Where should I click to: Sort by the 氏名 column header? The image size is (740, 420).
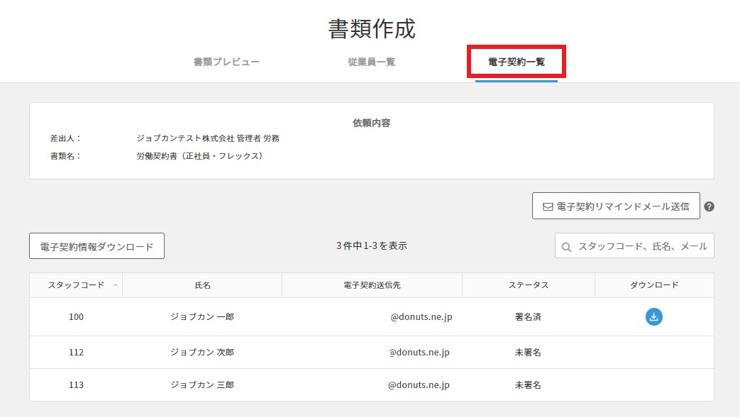pos(202,285)
